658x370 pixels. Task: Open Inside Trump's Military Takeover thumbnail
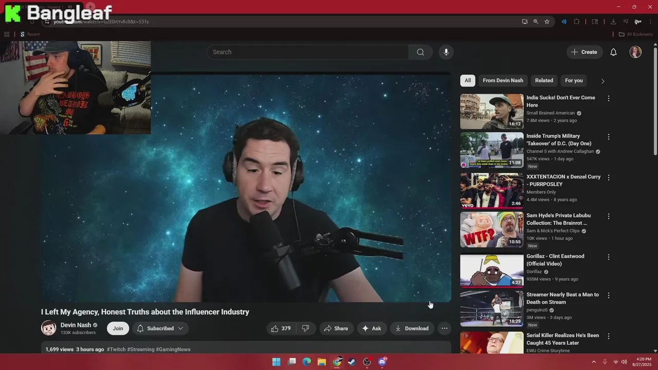click(492, 150)
